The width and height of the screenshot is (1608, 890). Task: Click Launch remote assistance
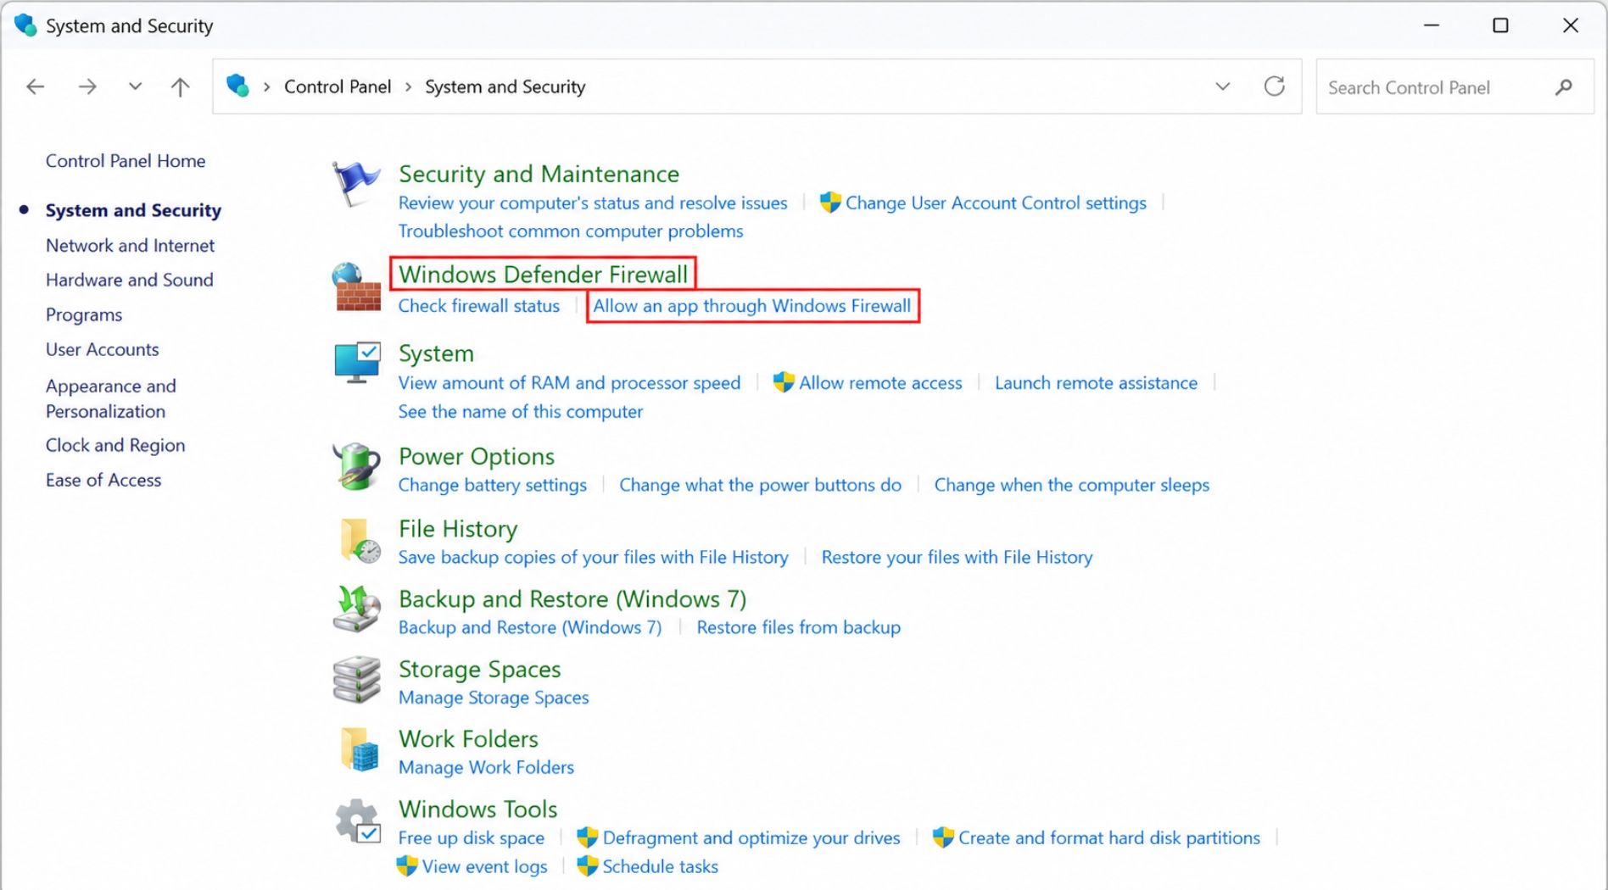click(x=1096, y=383)
